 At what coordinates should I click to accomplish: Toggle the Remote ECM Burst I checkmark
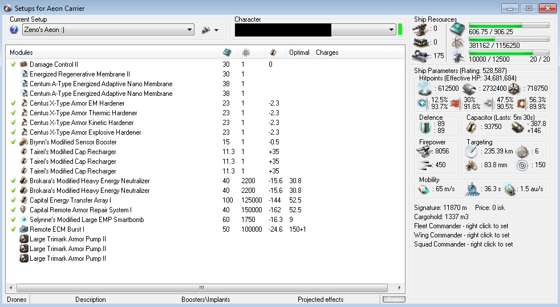(13, 229)
